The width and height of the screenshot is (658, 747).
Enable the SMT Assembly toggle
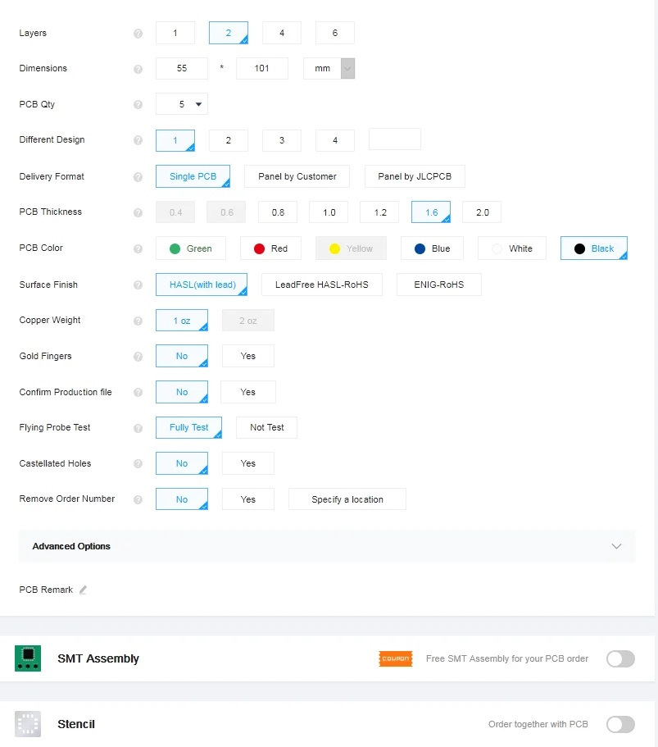coord(620,658)
